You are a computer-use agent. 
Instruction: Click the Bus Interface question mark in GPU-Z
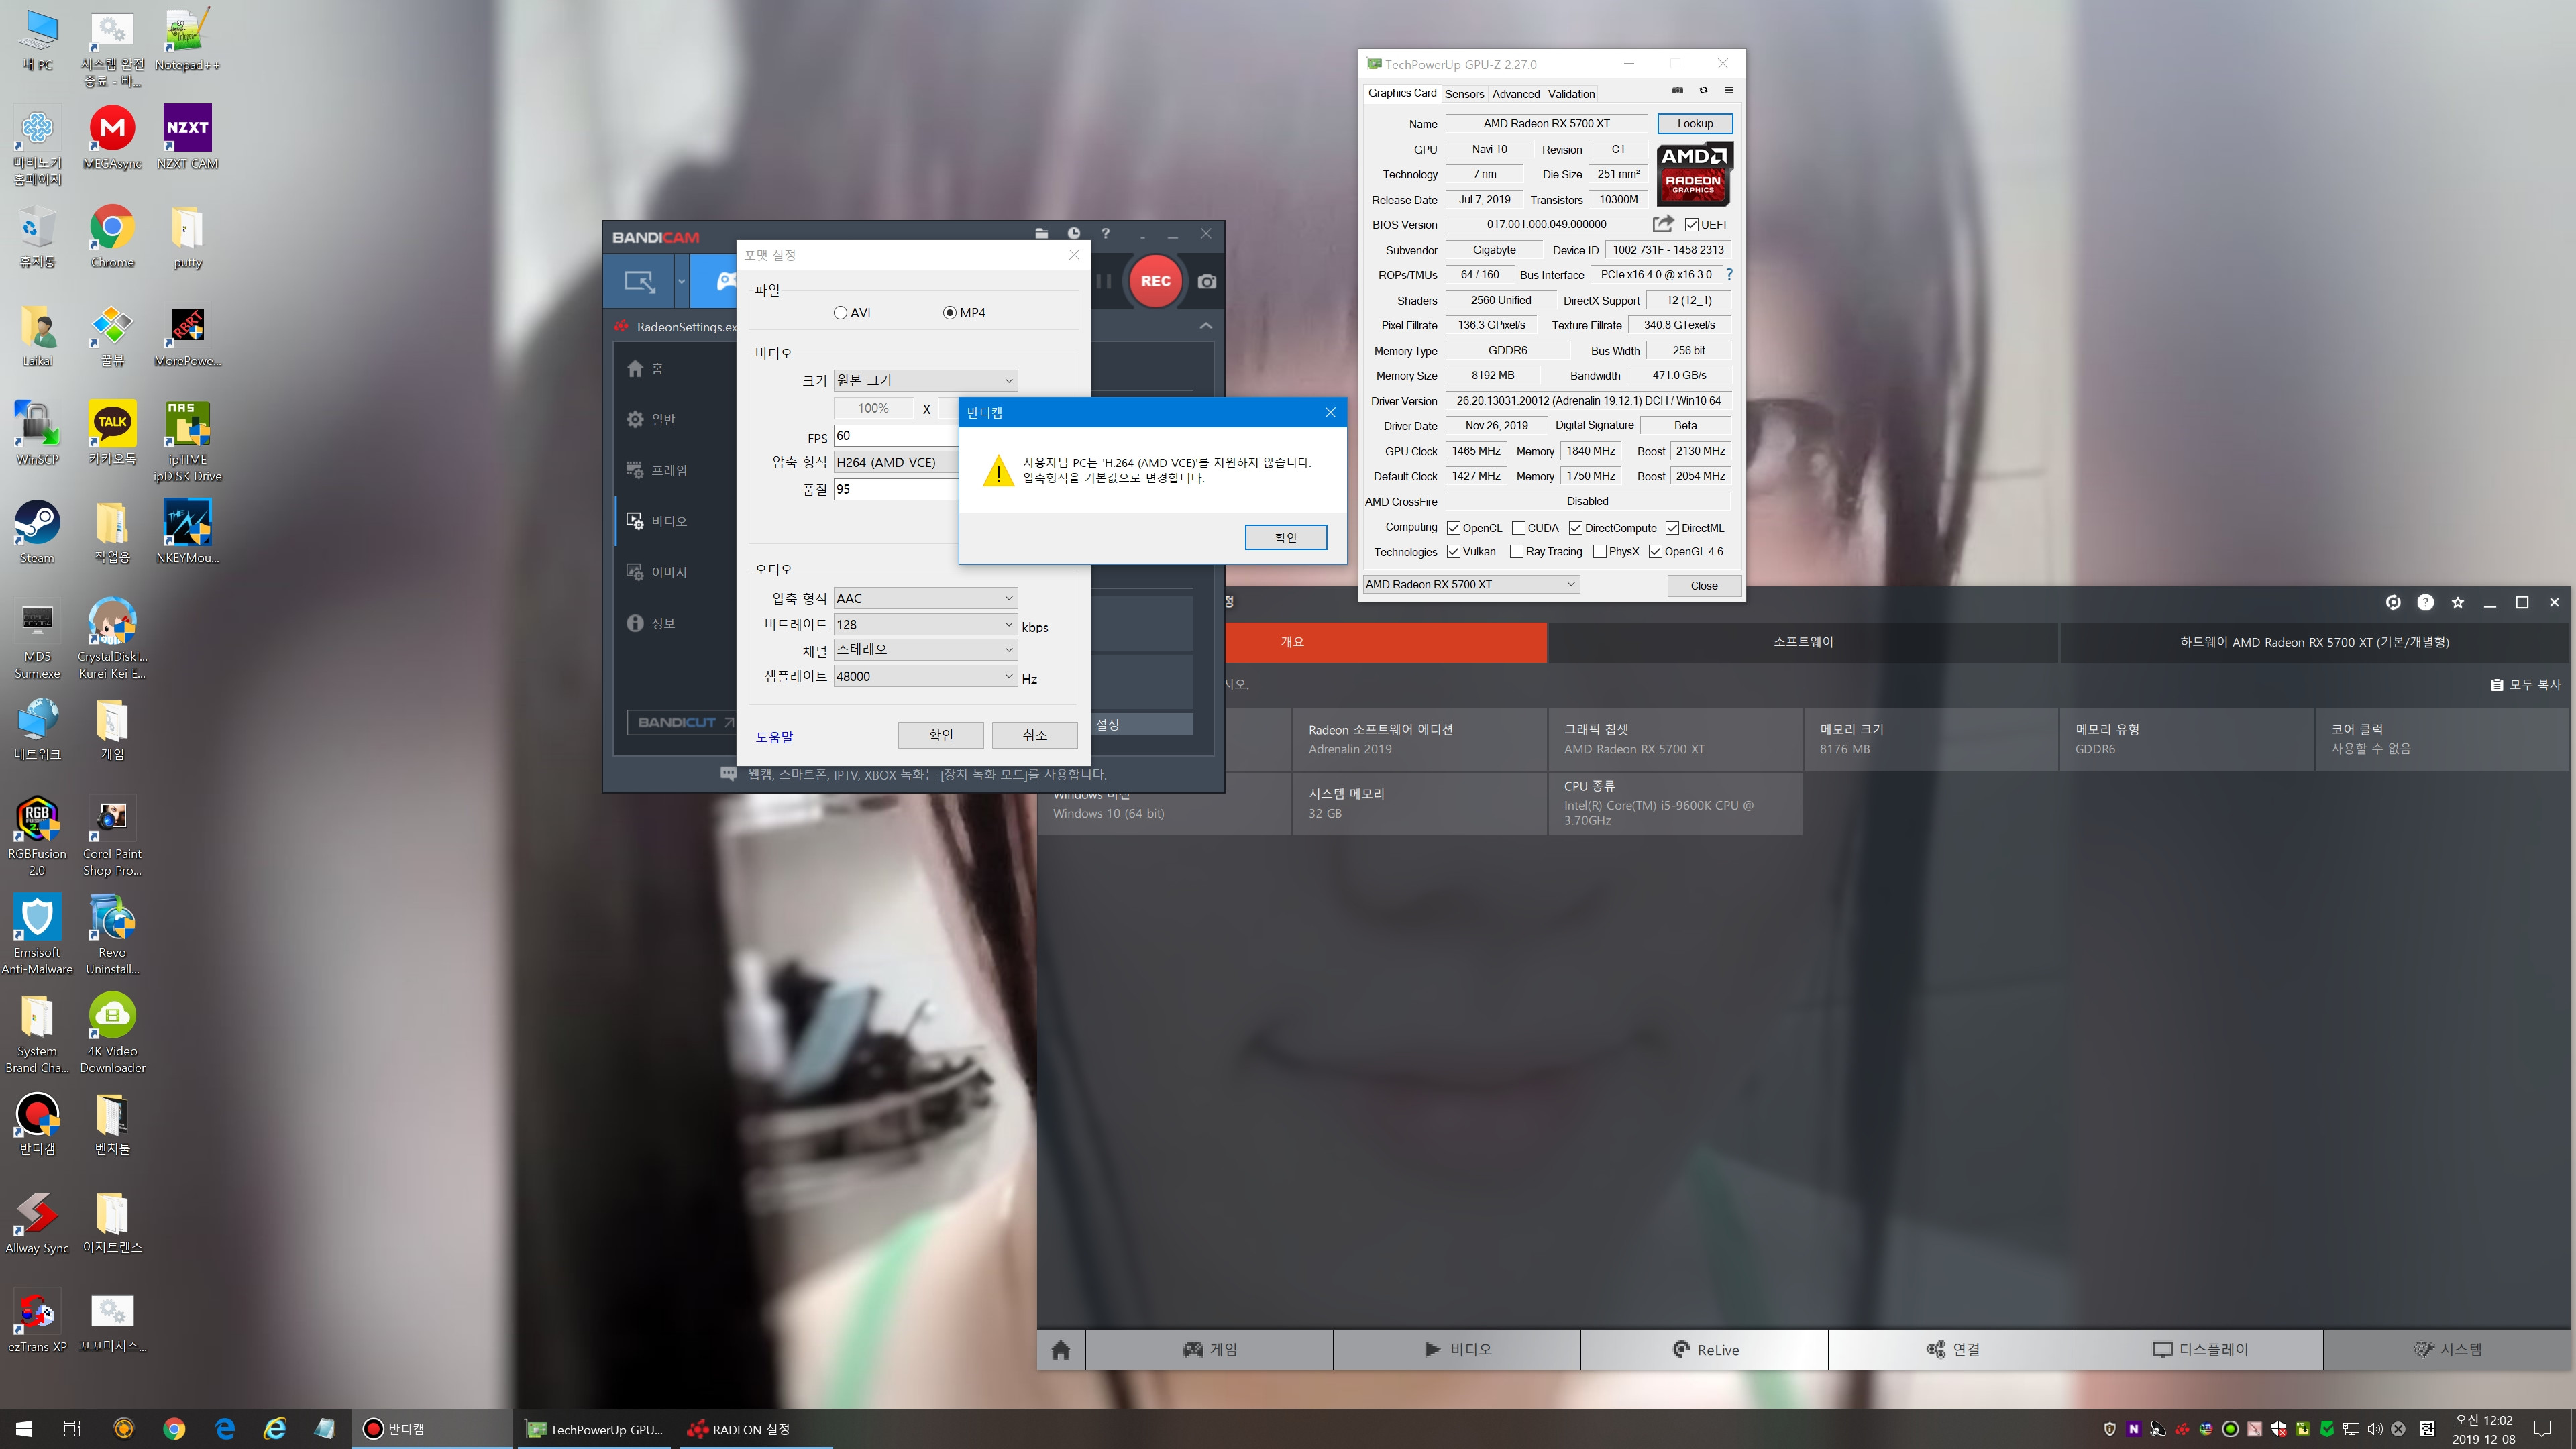(1729, 275)
